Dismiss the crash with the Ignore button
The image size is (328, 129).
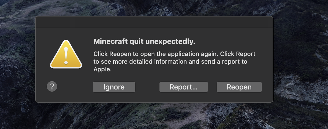(x=114, y=87)
